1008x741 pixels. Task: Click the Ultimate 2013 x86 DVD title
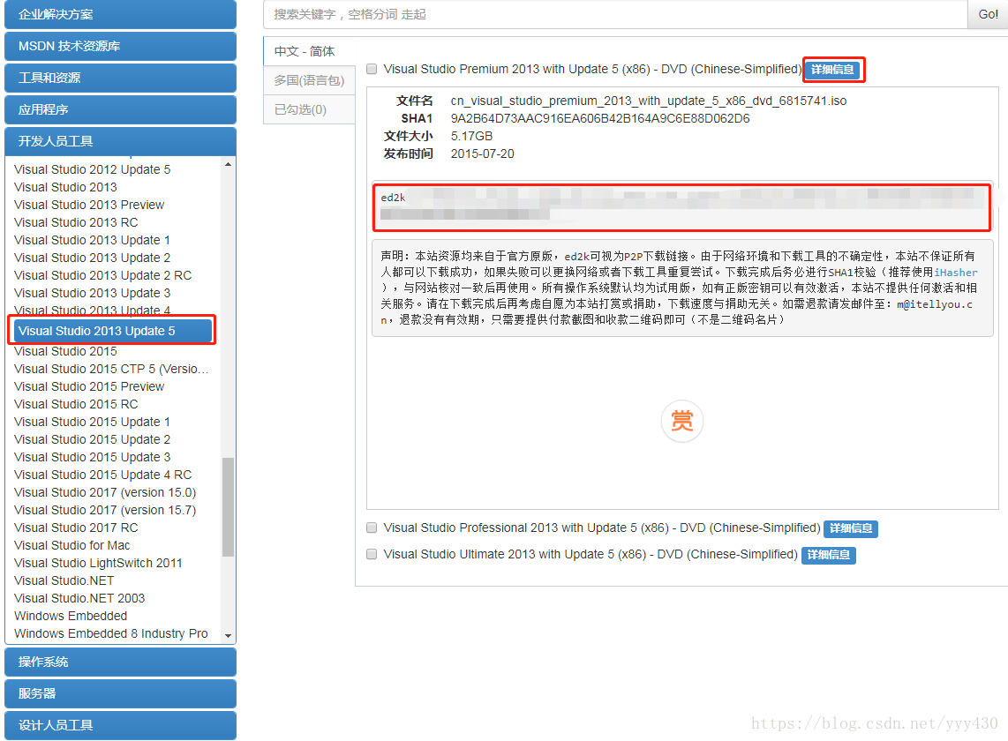pyautogui.click(x=591, y=554)
